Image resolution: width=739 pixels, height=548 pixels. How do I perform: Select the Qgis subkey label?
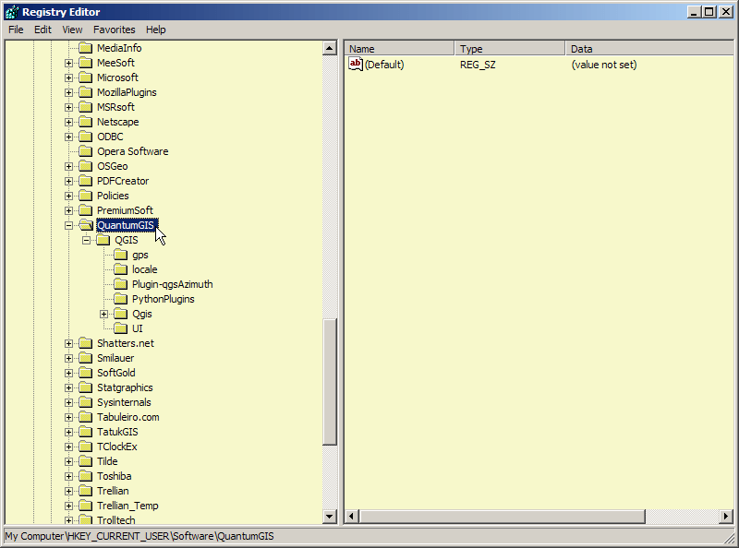(142, 314)
